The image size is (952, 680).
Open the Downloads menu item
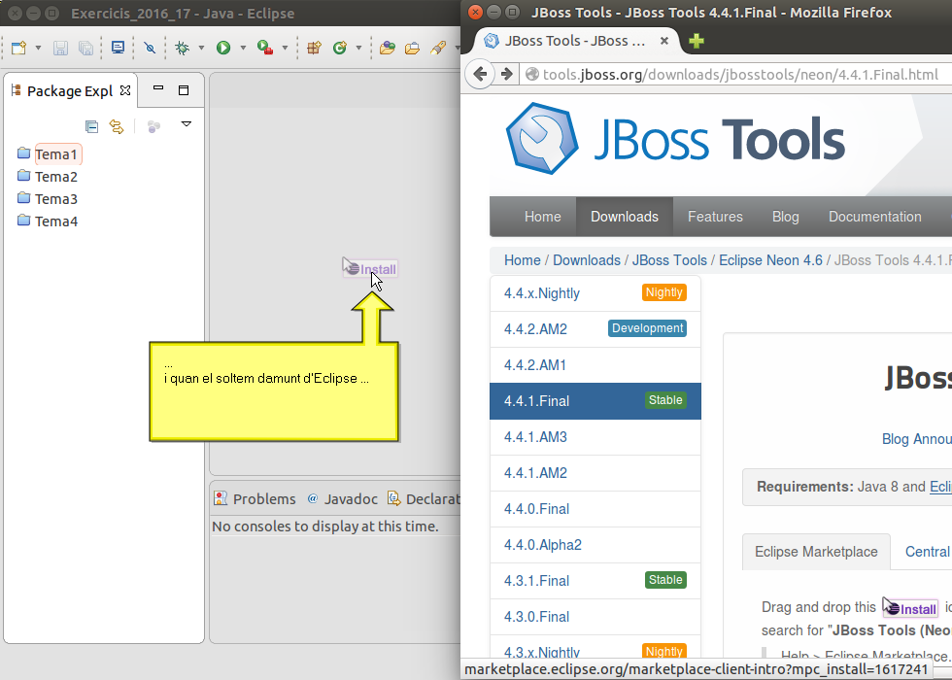(x=624, y=217)
